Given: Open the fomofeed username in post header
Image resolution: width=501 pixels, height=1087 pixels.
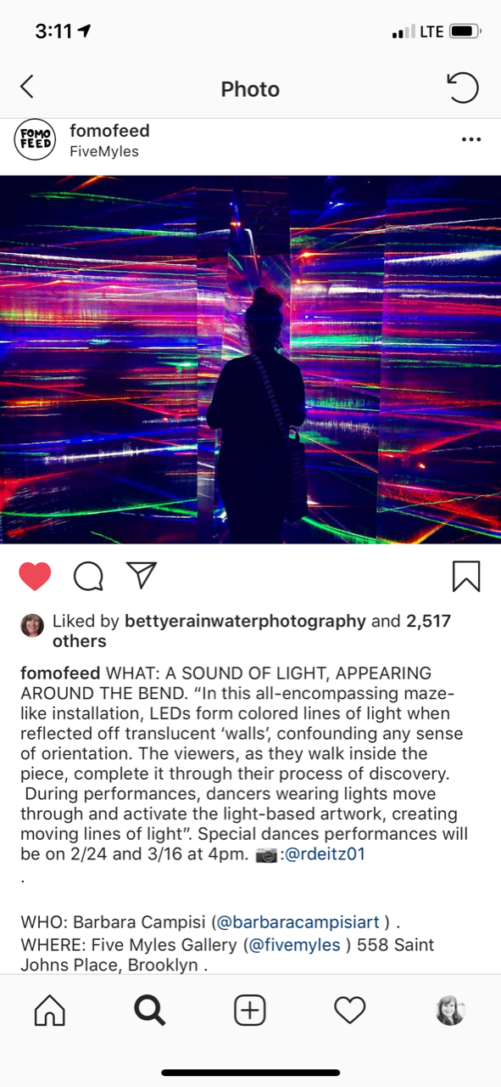Looking at the screenshot, I should click(109, 131).
